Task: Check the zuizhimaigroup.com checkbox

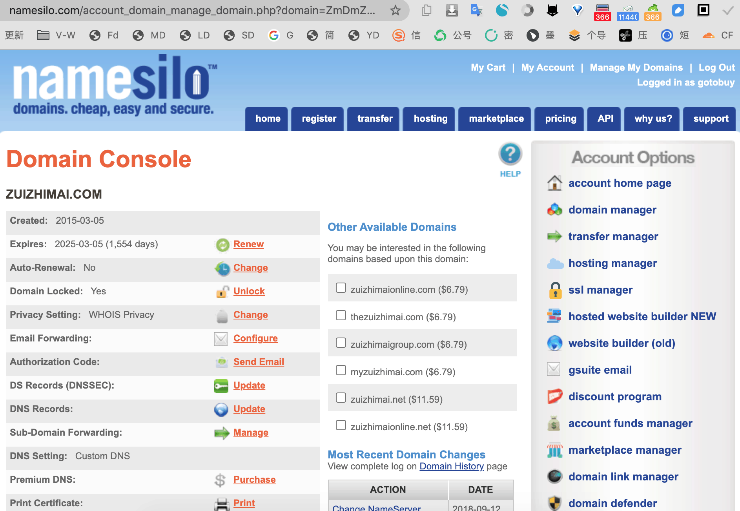Action: (x=341, y=343)
